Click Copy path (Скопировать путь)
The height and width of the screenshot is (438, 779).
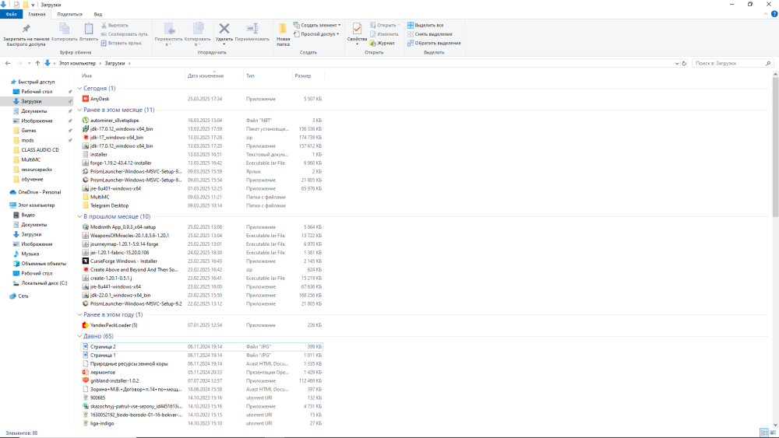pyautogui.click(x=124, y=34)
